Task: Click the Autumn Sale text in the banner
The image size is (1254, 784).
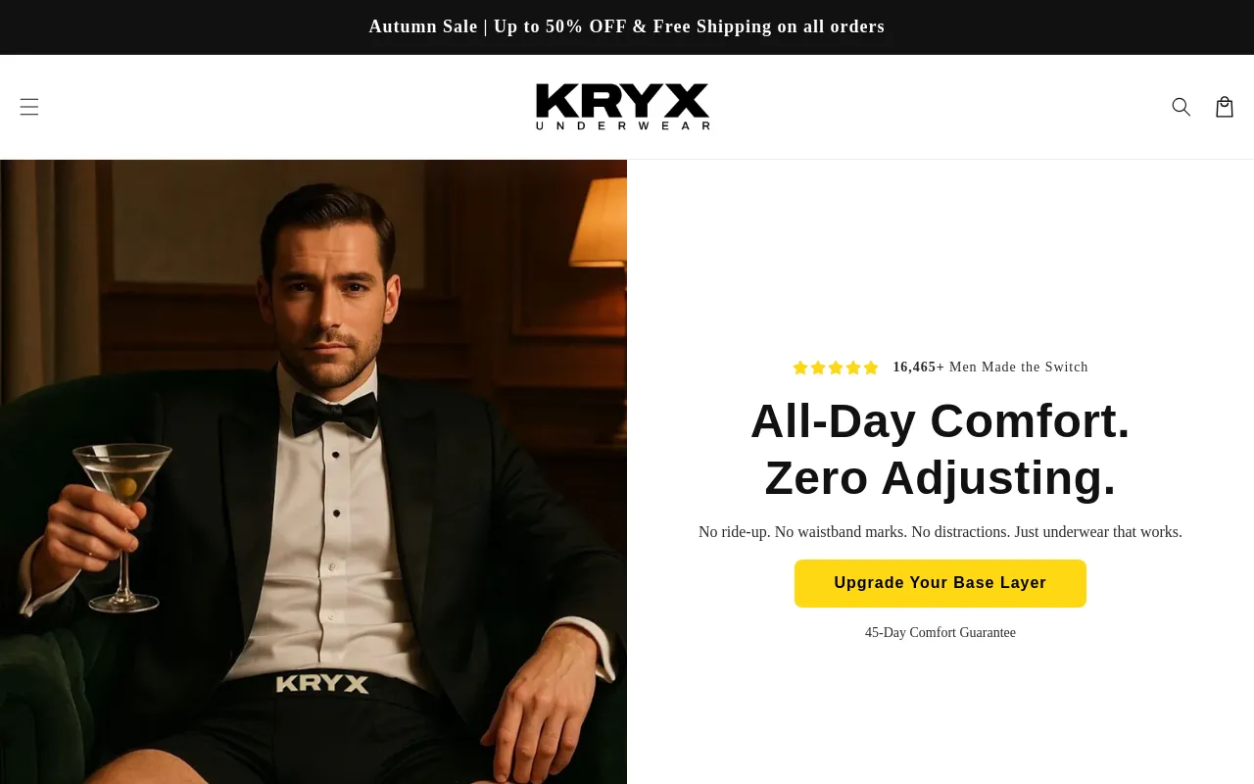Action: pyautogui.click(x=423, y=26)
